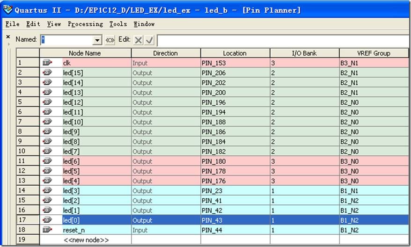Click the Quartus II title bar icon
This screenshot has width=411, height=247.
[7, 9]
